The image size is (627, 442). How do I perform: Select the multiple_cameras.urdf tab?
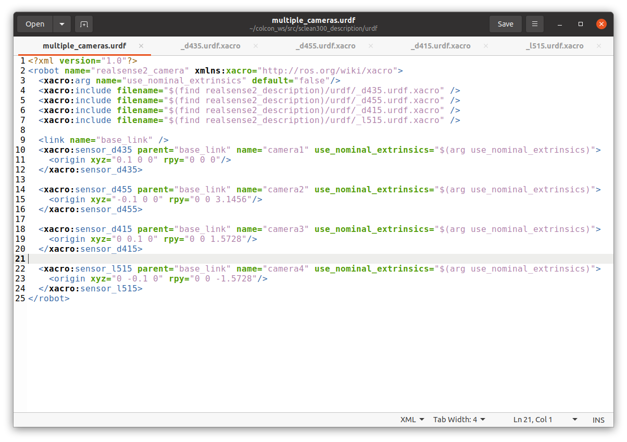84,46
